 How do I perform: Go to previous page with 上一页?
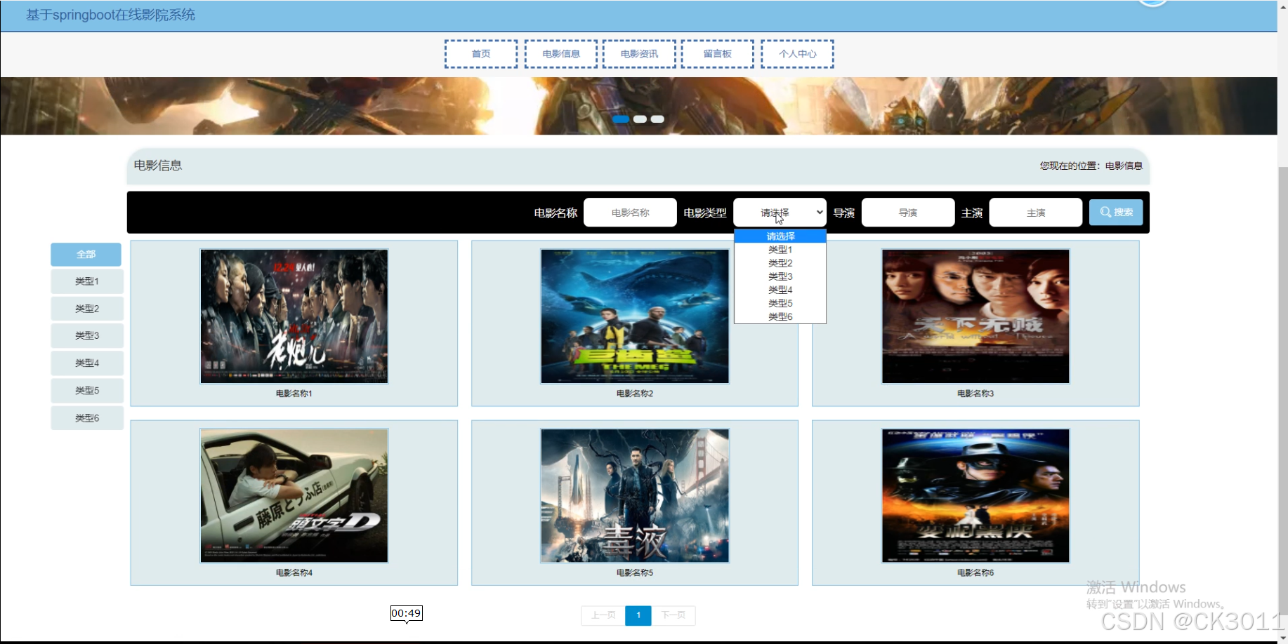click(x=603, y=615)
